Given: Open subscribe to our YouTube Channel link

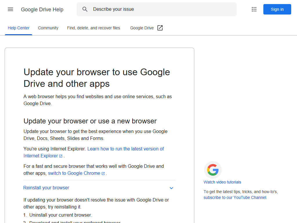Looking at the screenshot, I should click(x=235, y=197).
